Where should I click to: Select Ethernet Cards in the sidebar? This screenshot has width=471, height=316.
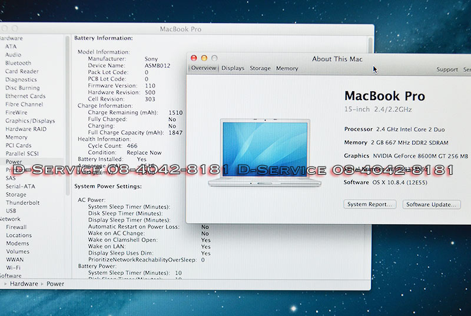(25, 96)
